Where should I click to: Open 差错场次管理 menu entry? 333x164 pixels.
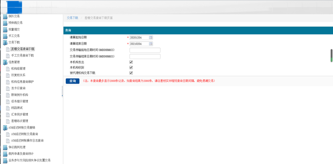coord(20,121)
